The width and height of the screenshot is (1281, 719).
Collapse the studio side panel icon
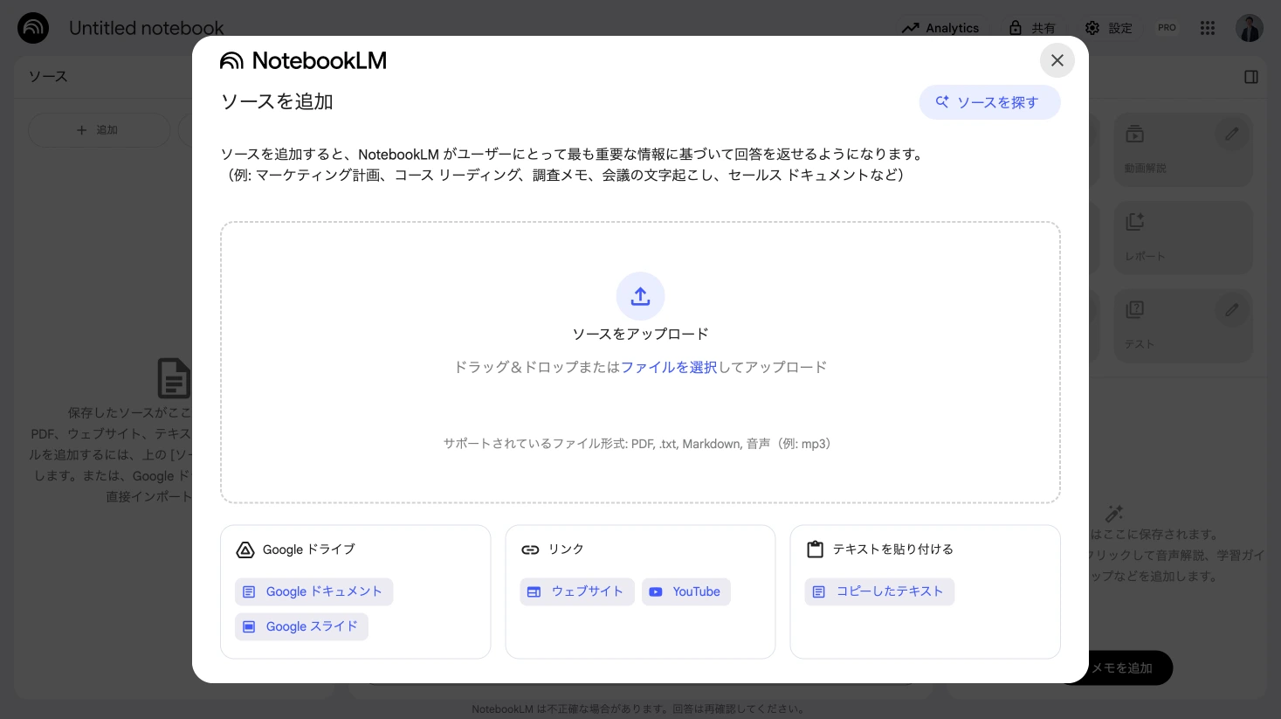[x=1251, y=77]
